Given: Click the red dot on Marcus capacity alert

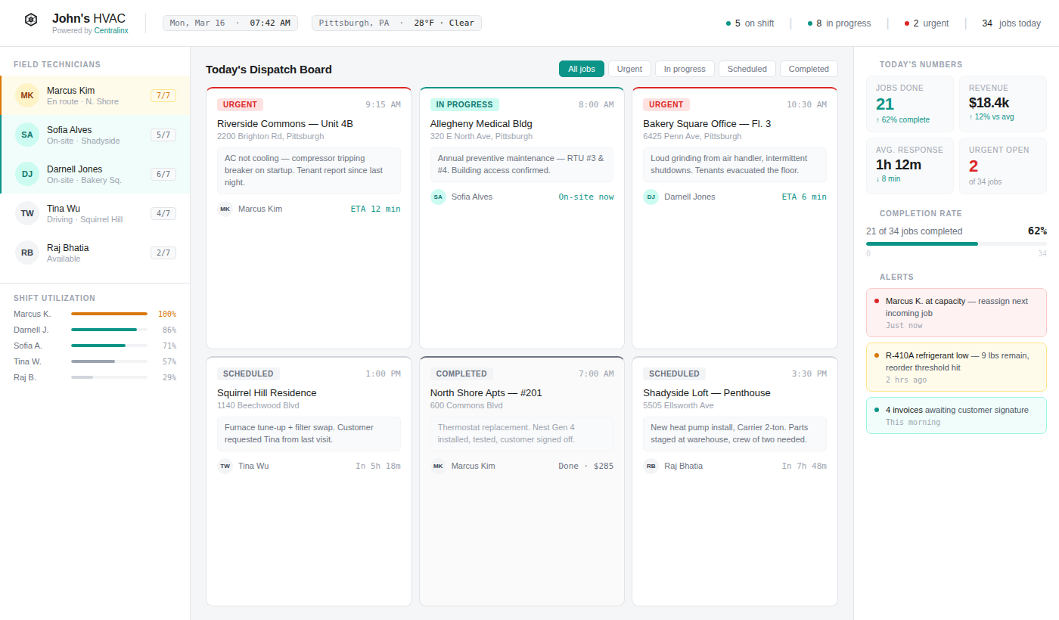Looking at the screenshot, I should (877, 301).
